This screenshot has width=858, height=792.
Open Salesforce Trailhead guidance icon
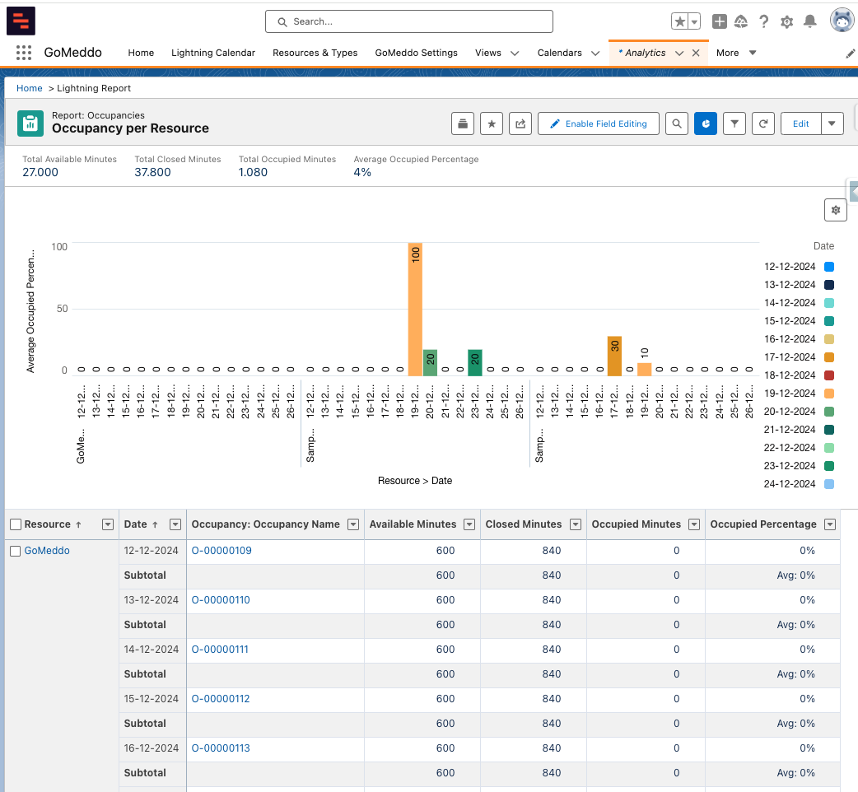[741, 21]
